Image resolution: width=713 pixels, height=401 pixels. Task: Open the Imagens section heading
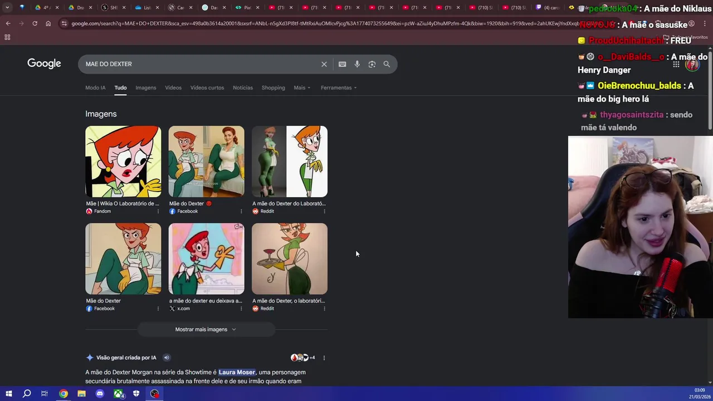tap(101, 114)
